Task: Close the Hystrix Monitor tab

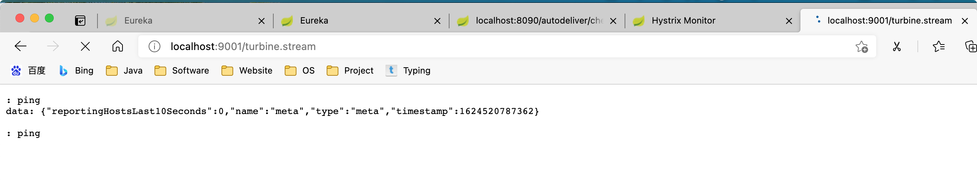Action: (789, 21)
